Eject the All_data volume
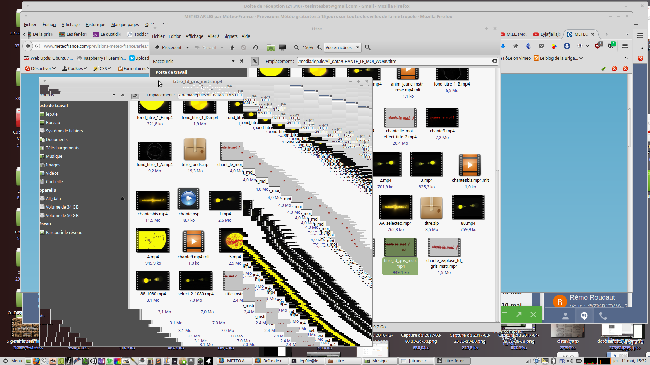The width and height of the screenshot is (650, 365). 123,199
